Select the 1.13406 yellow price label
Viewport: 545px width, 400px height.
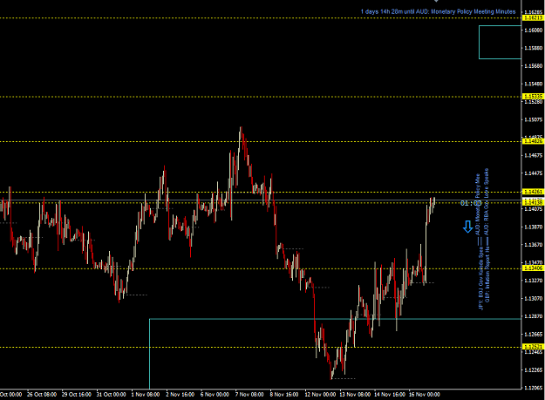point(533,268)
